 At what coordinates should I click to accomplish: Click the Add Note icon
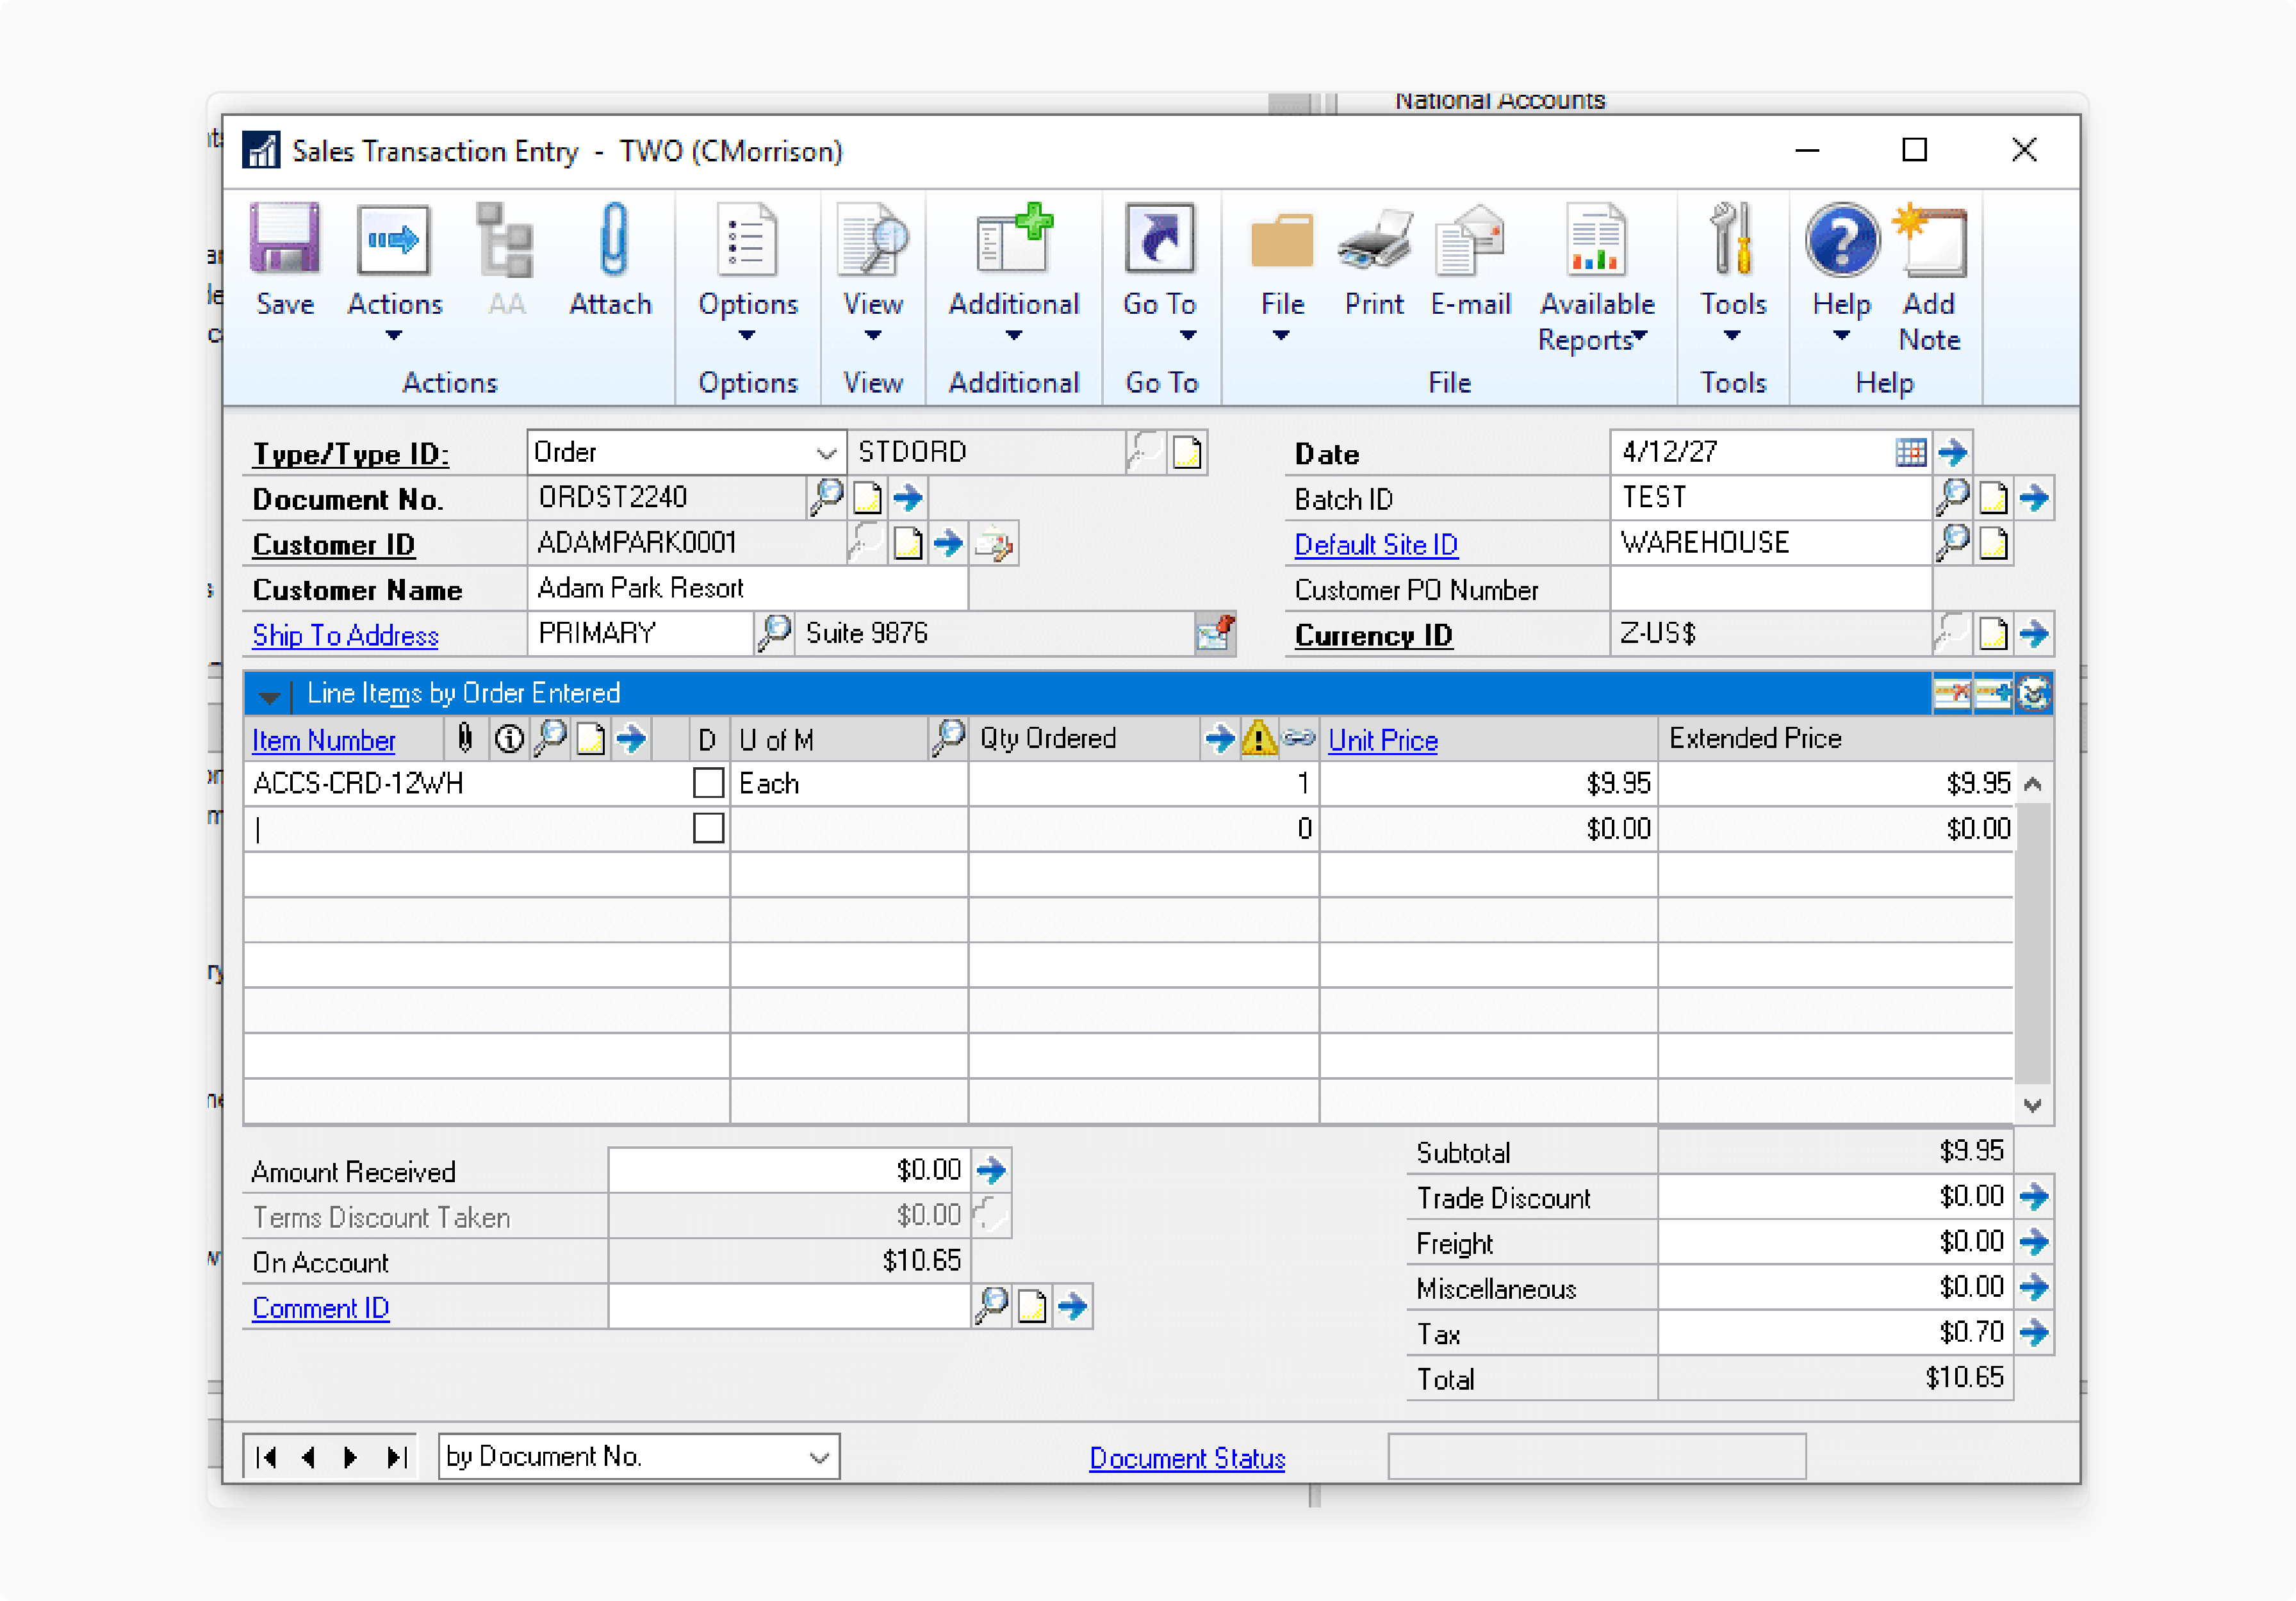(1929, 240)
